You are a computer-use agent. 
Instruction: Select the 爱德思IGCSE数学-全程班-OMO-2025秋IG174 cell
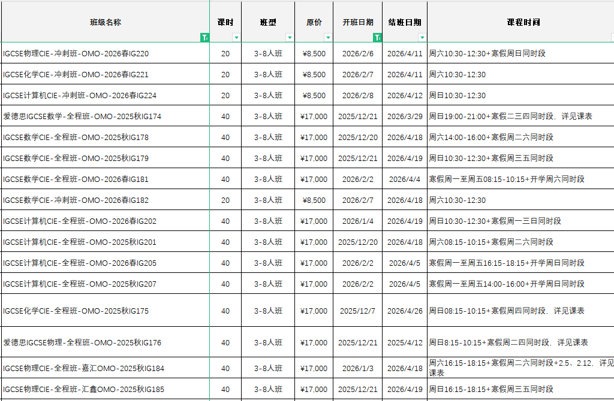(x=82, y=117)
